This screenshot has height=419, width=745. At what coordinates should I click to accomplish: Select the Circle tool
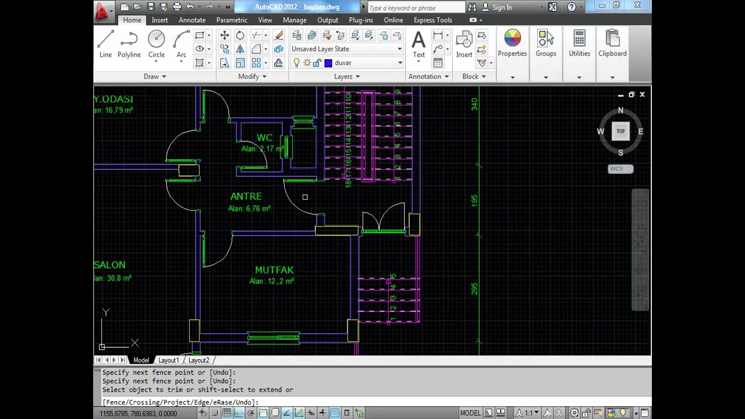(156, 44)
